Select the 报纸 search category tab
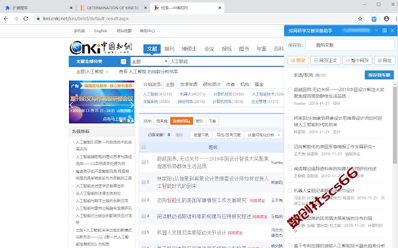The image size is (398, 248). [226, 49]
